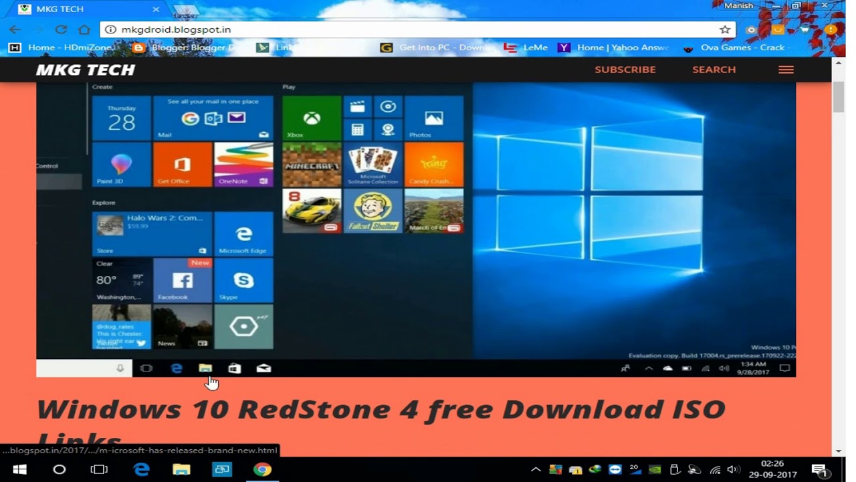Screen dimensions: 856x482
Task: View site information for mkgdroid.blogspot.in
Action: (110, 29)
